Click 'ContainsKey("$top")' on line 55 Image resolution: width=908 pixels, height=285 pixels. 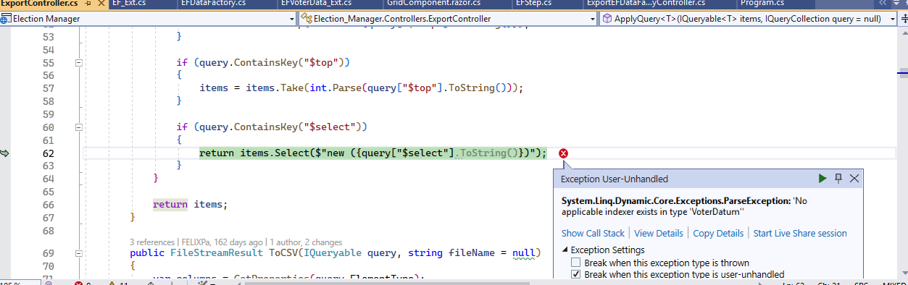291,63
